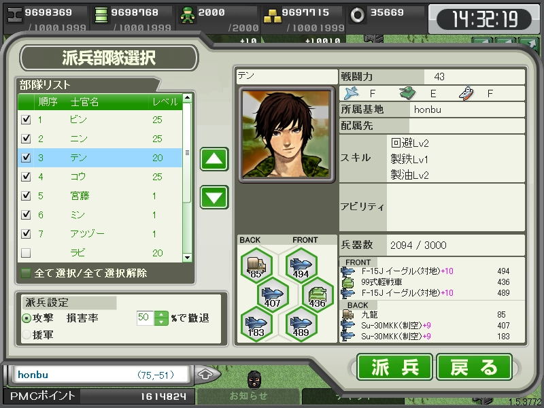Click the masked soldier icon at bottom
The height and width of the screenshot is (408, 544).
(x=254, y=379)
